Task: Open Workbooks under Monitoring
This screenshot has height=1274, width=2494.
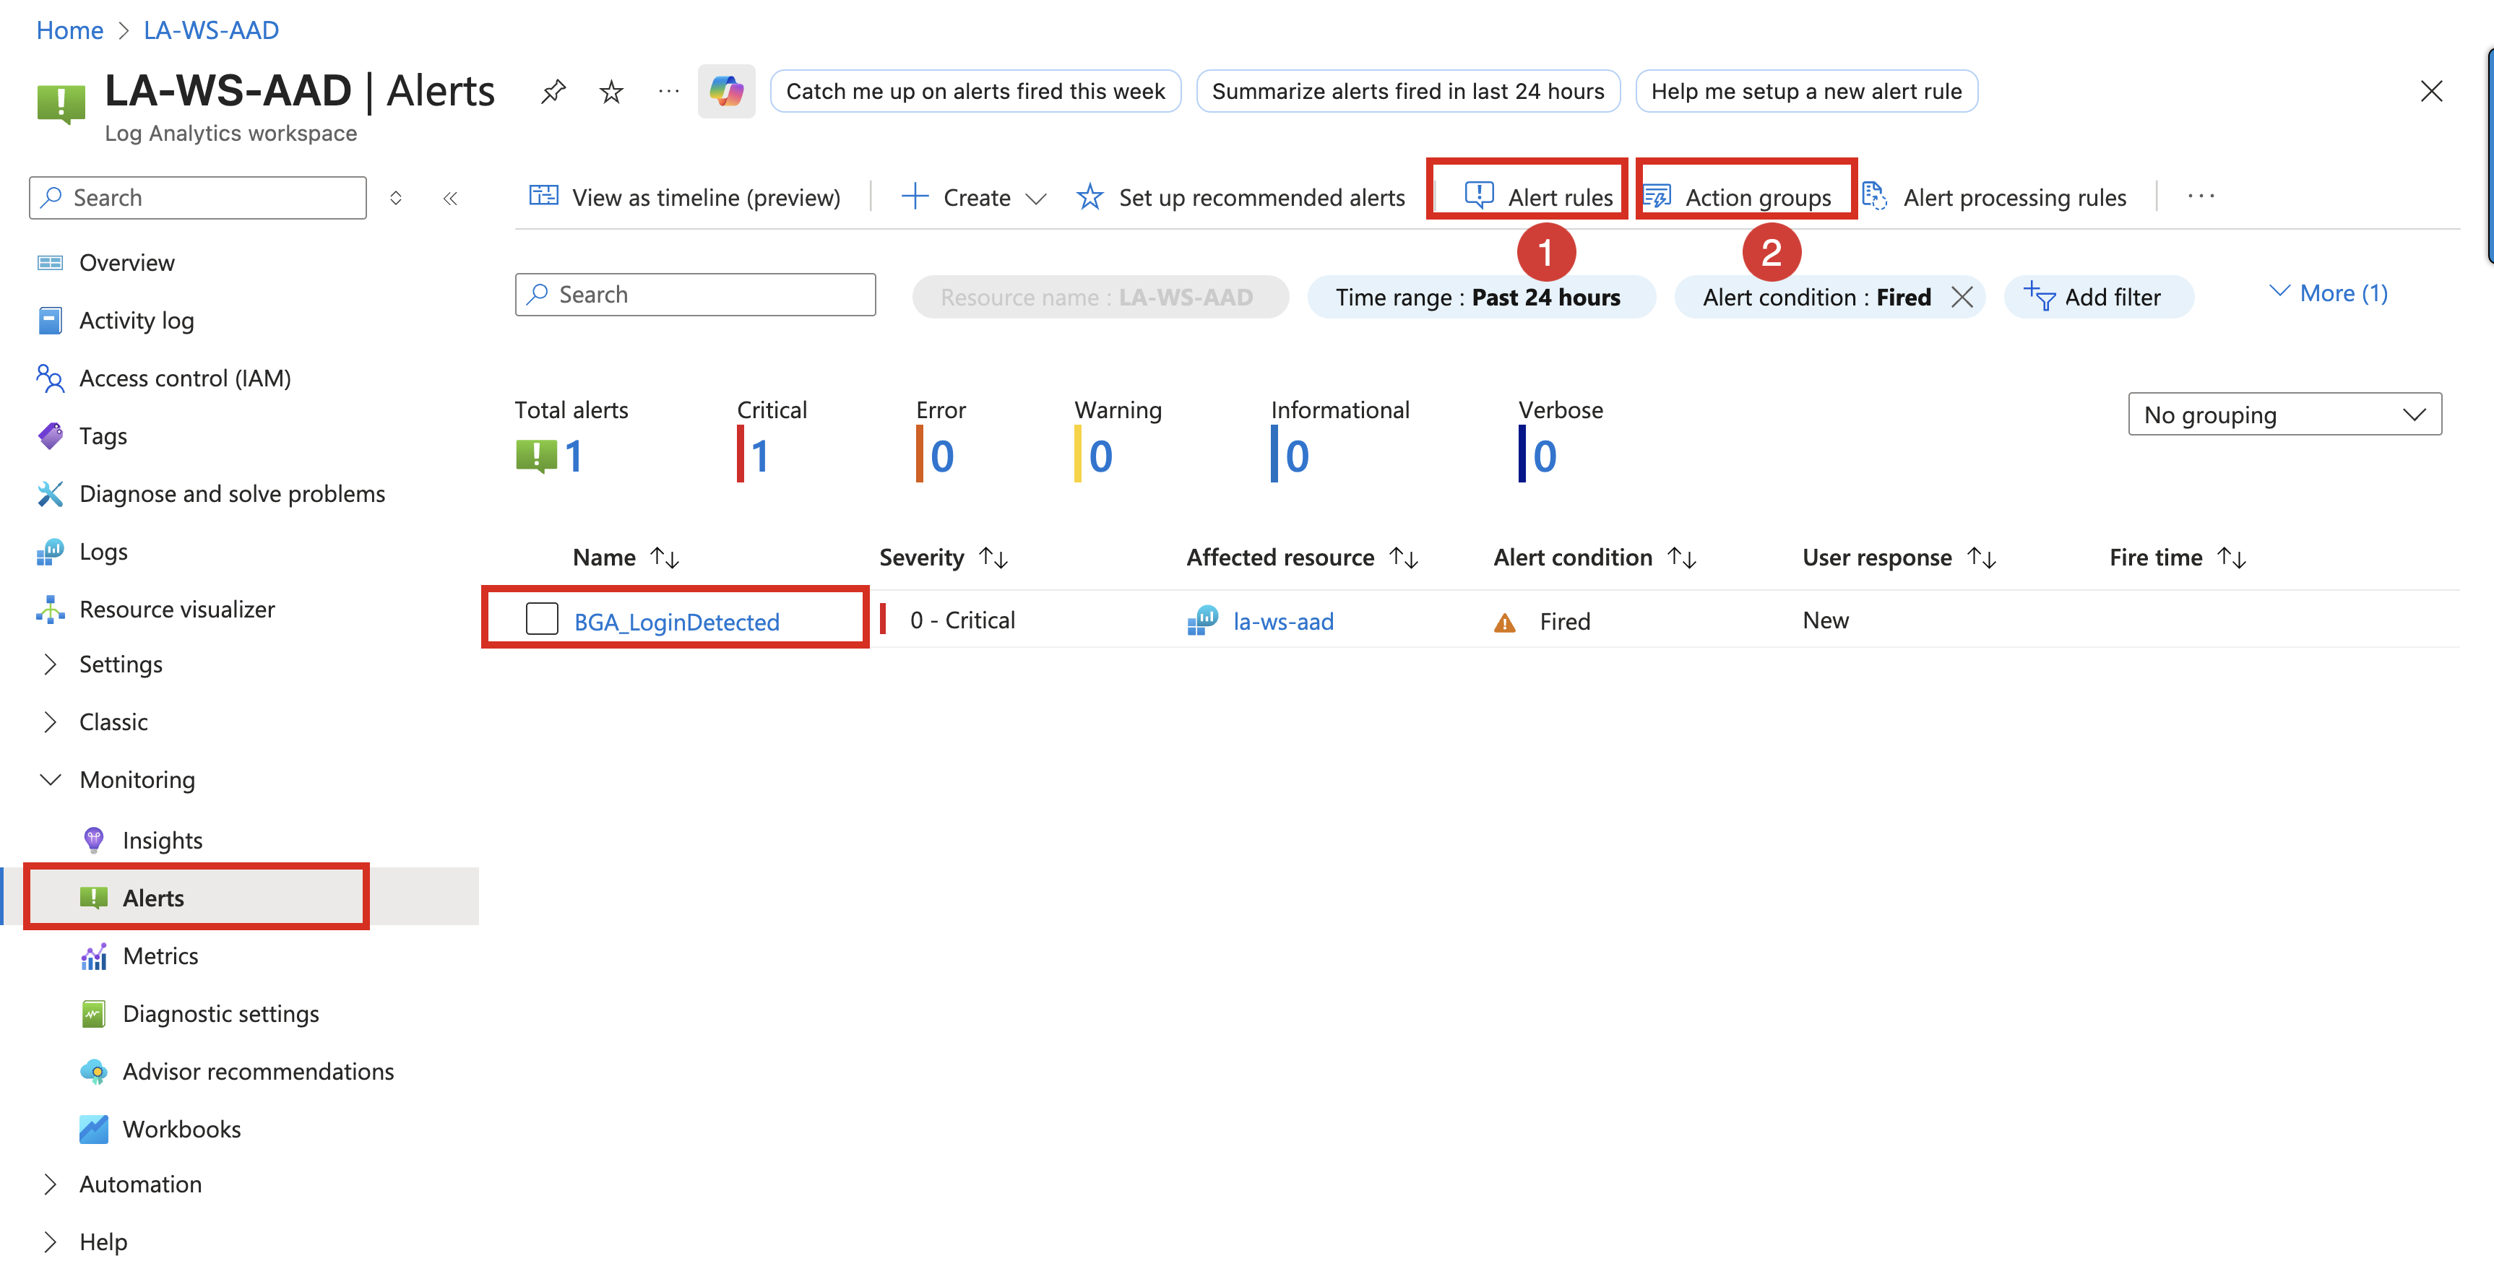Action: coord(181,1130)
